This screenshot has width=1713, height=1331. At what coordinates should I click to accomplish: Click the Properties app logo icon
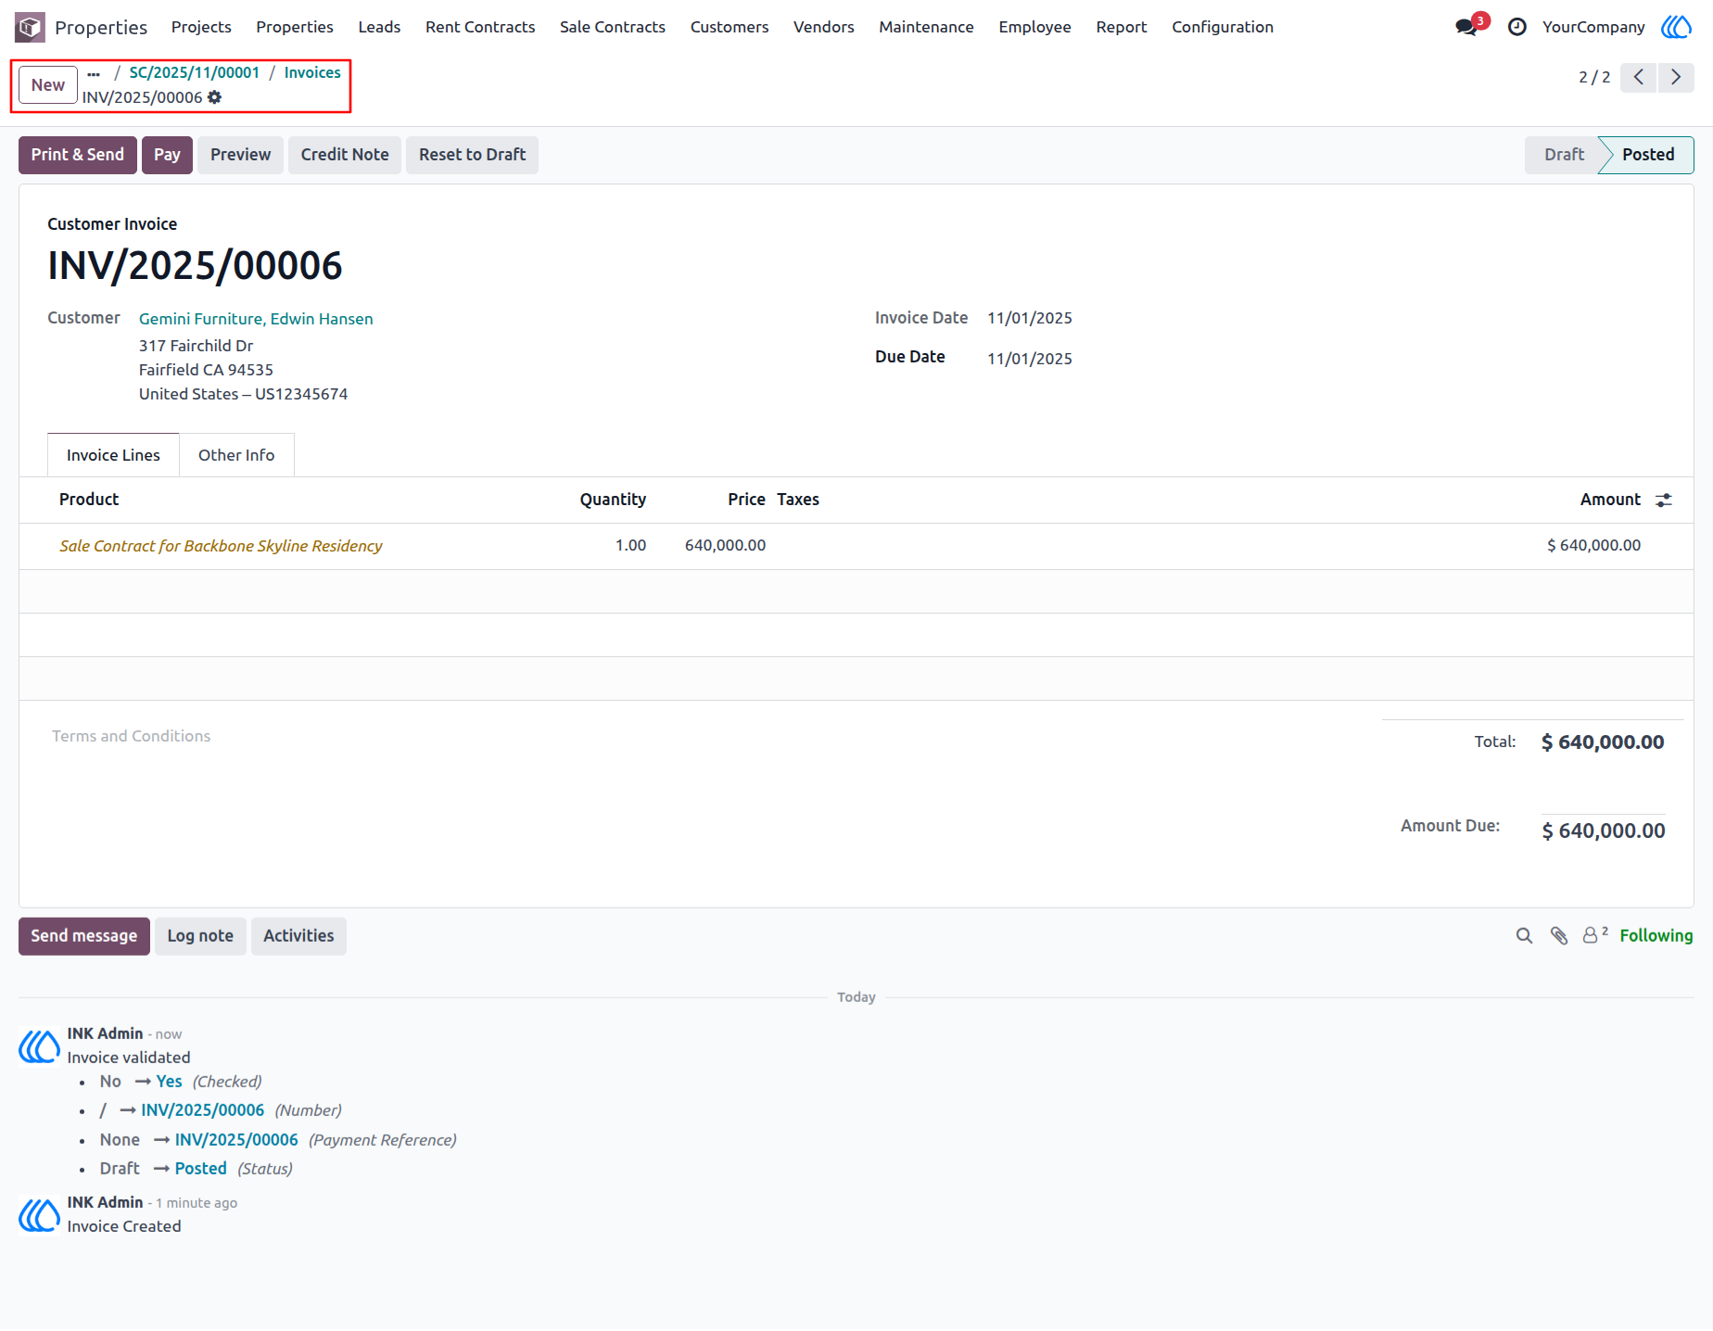30,27
